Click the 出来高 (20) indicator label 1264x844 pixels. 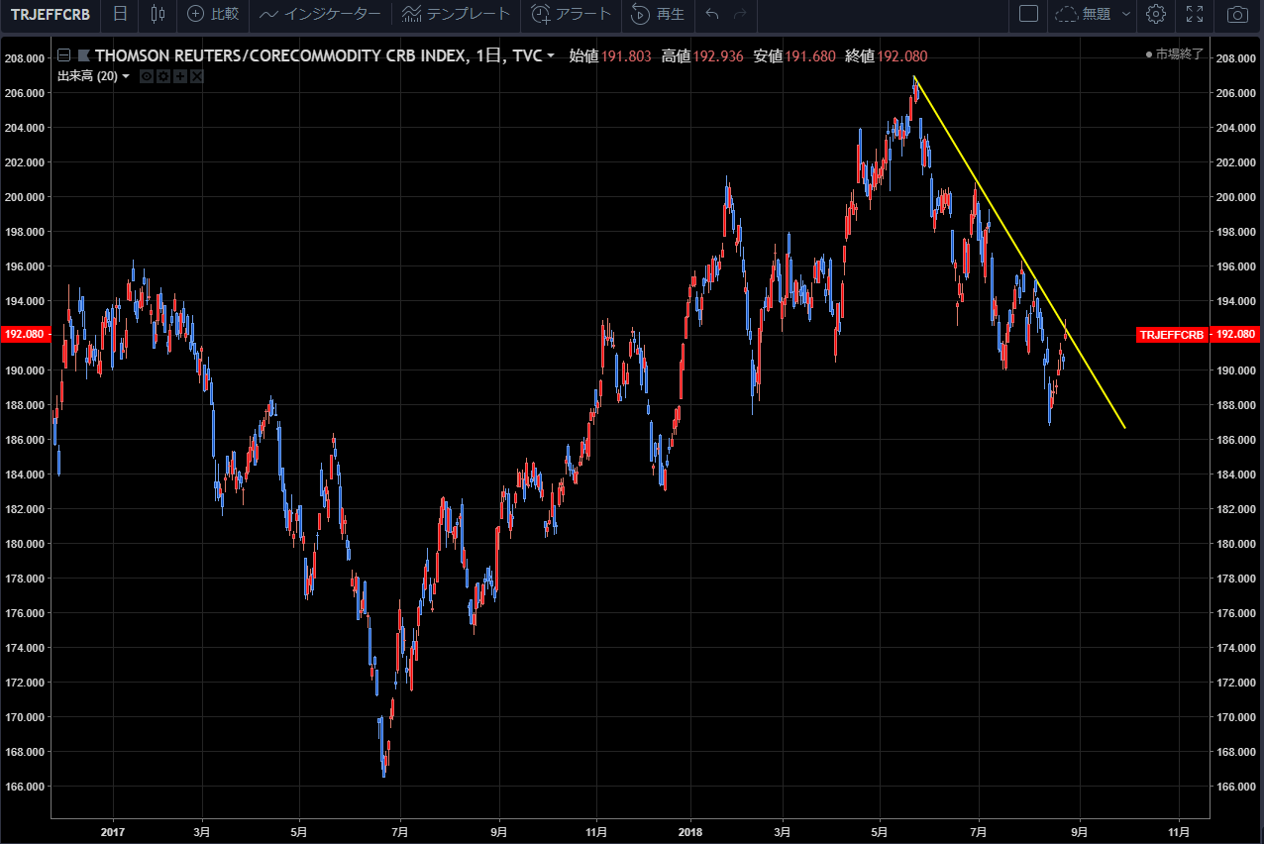pyautogui.click(x=87, y=76)
